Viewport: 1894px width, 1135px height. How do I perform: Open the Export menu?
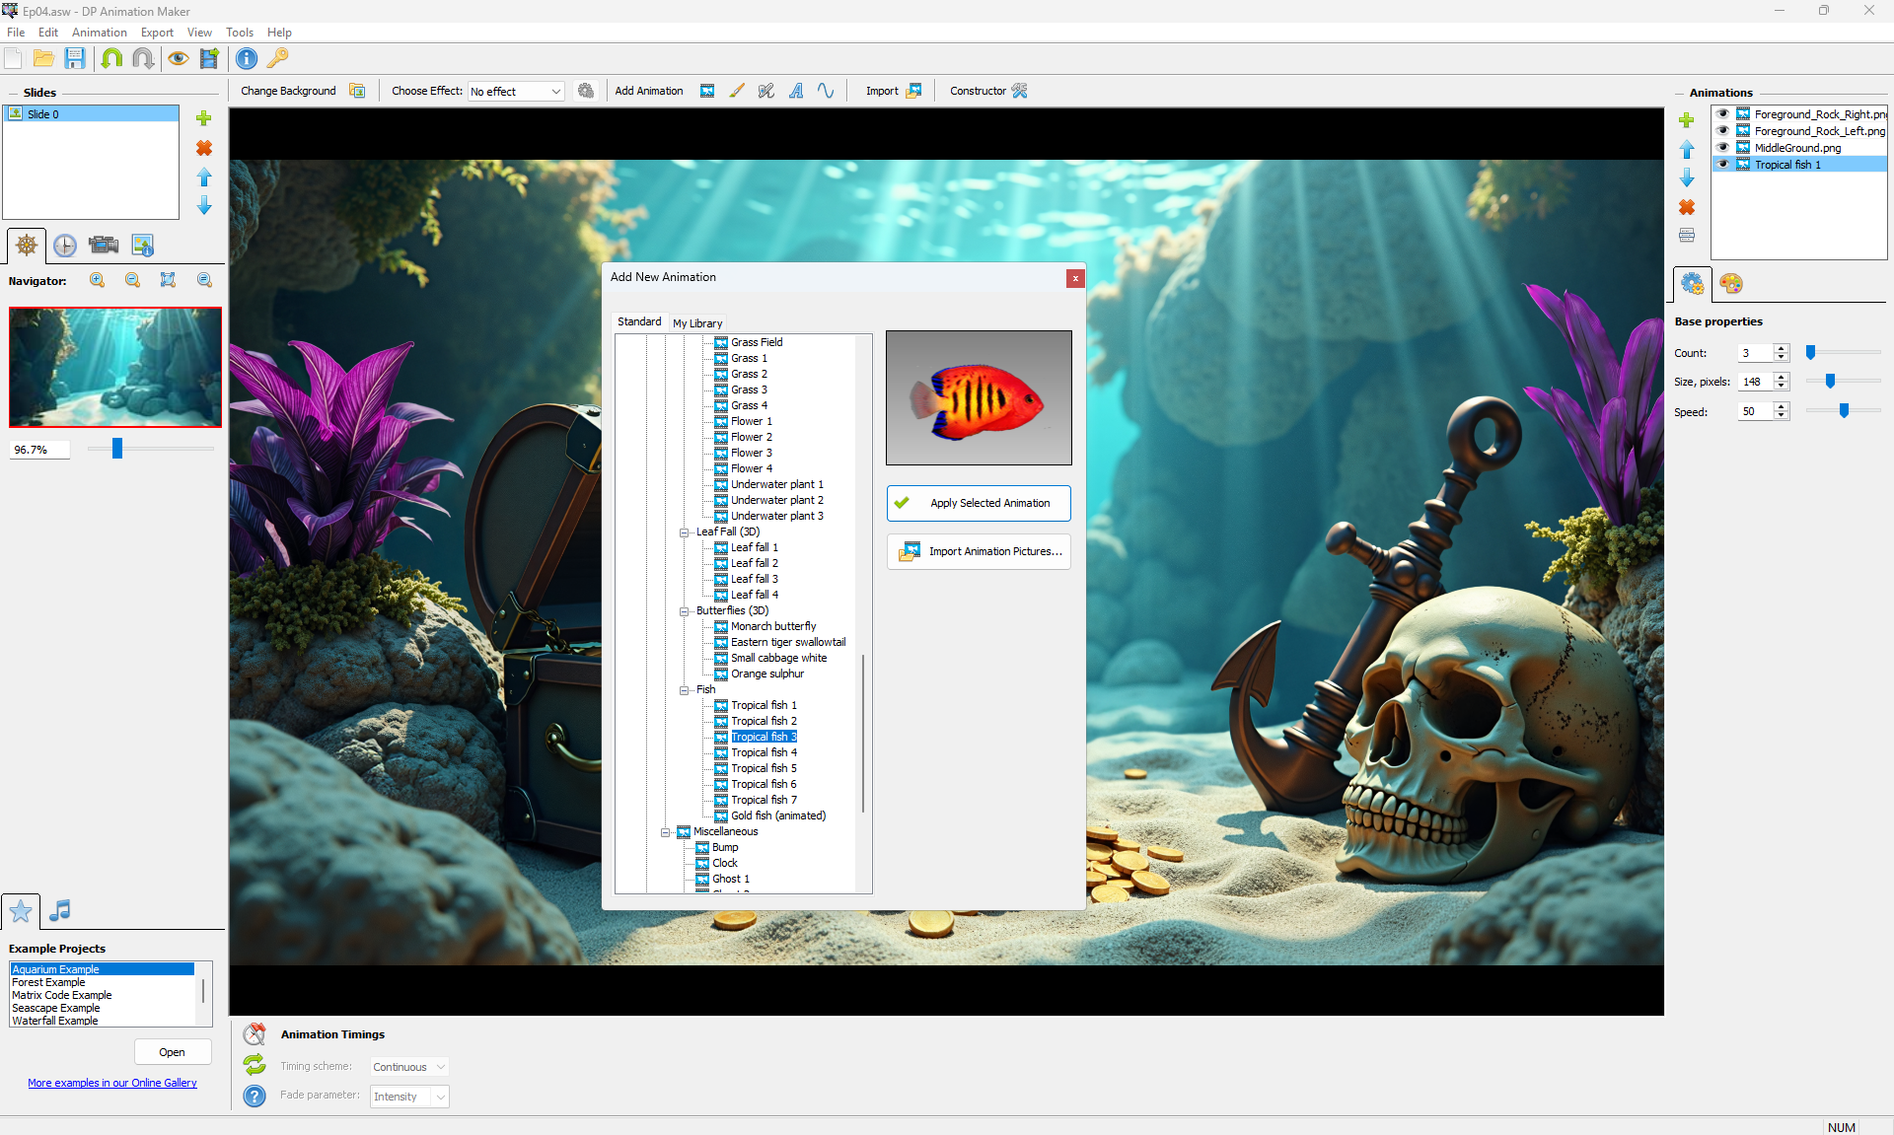(x=157, y=33)
